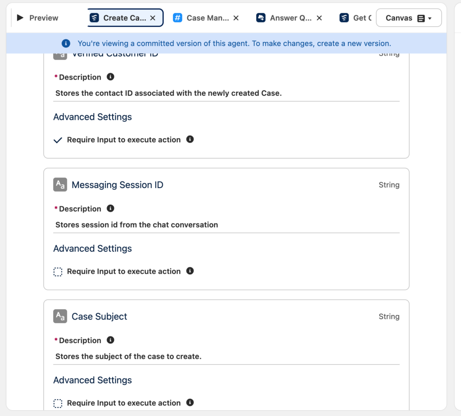This screenshot has width=461, height=416.
Task: Click the Messaging Session ID description field
Action: tap(226, 225)
